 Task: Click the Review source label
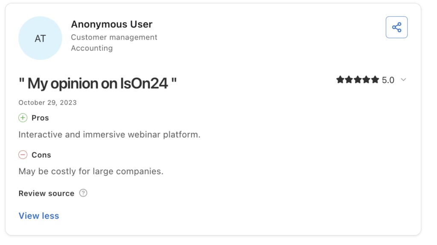46,194
